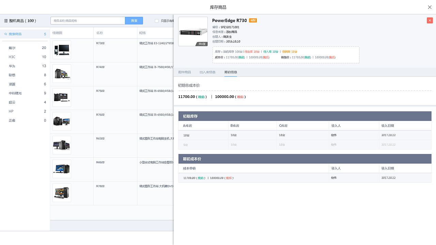Click the magnifier icon beside 搜索商品

(6, 34)
